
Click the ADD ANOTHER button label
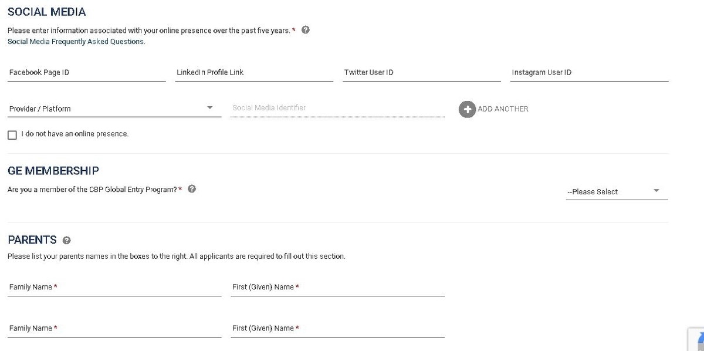click(x=503, y=109)
